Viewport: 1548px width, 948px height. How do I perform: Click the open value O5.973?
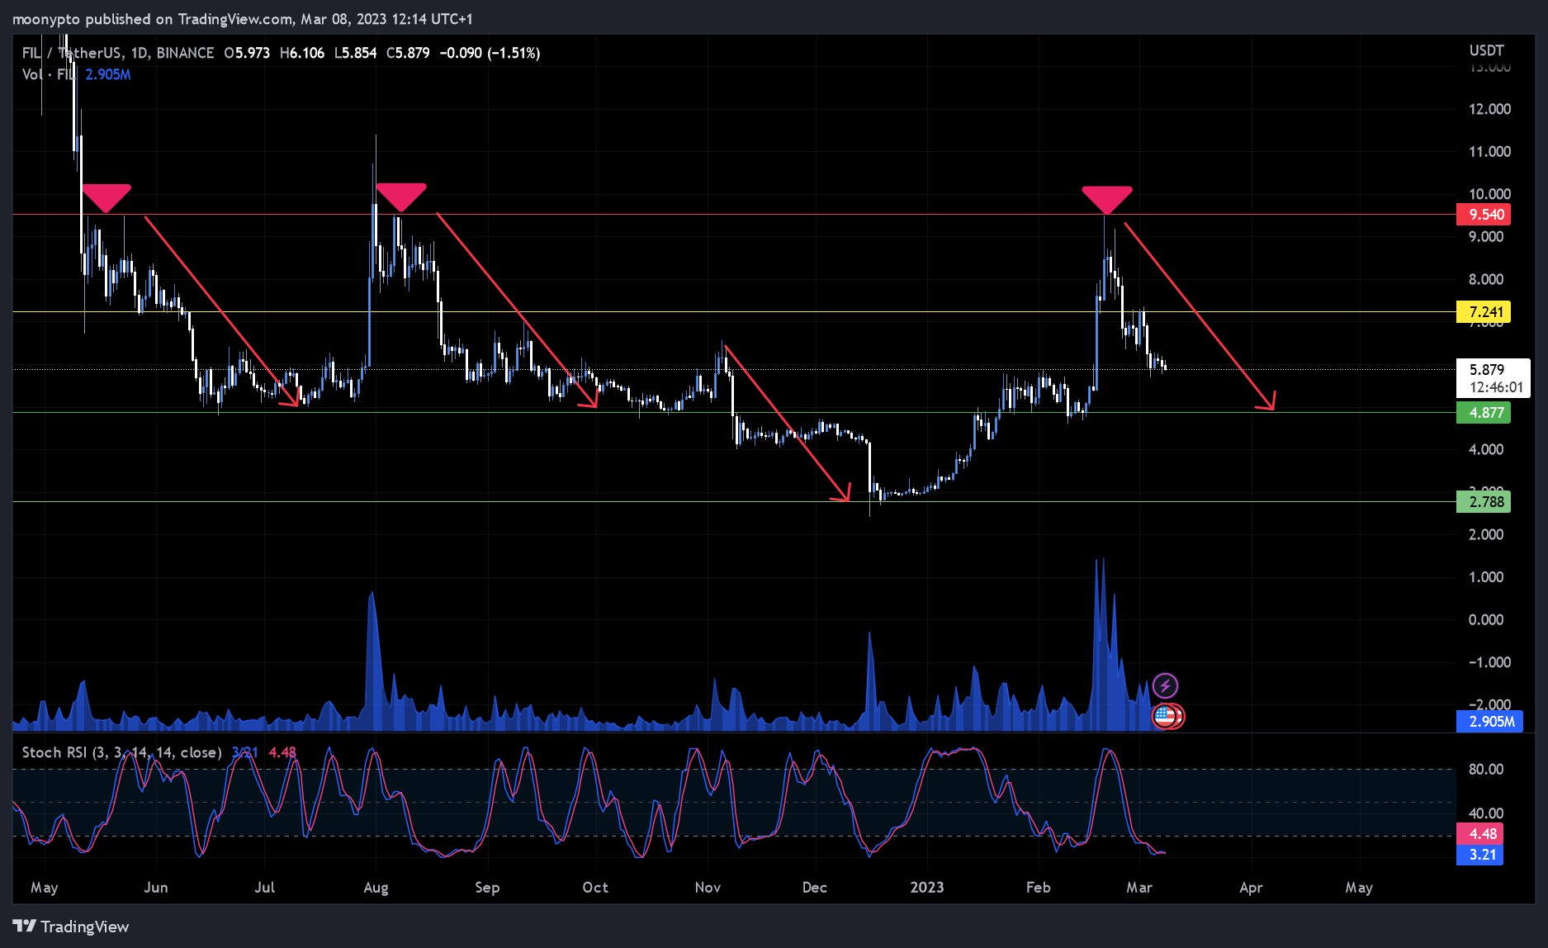click(x=247, y=53)
